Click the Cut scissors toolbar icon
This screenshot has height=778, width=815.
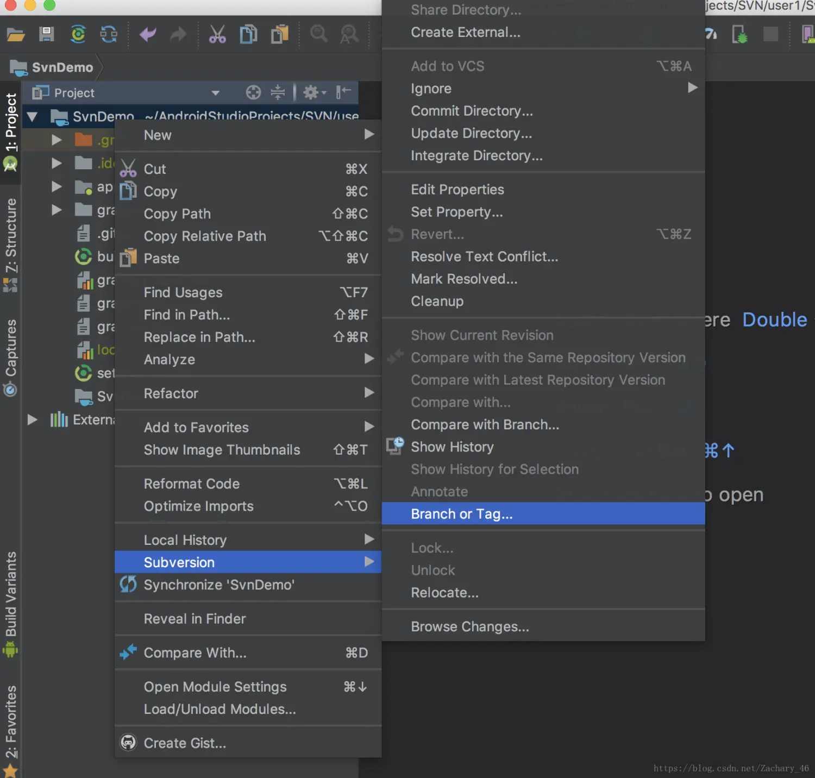click(217, 34)
